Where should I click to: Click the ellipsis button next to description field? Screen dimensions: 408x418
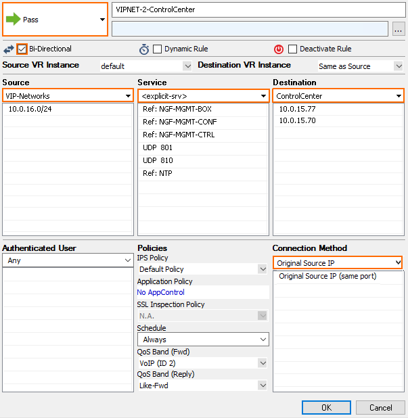(x=399, y=29)
